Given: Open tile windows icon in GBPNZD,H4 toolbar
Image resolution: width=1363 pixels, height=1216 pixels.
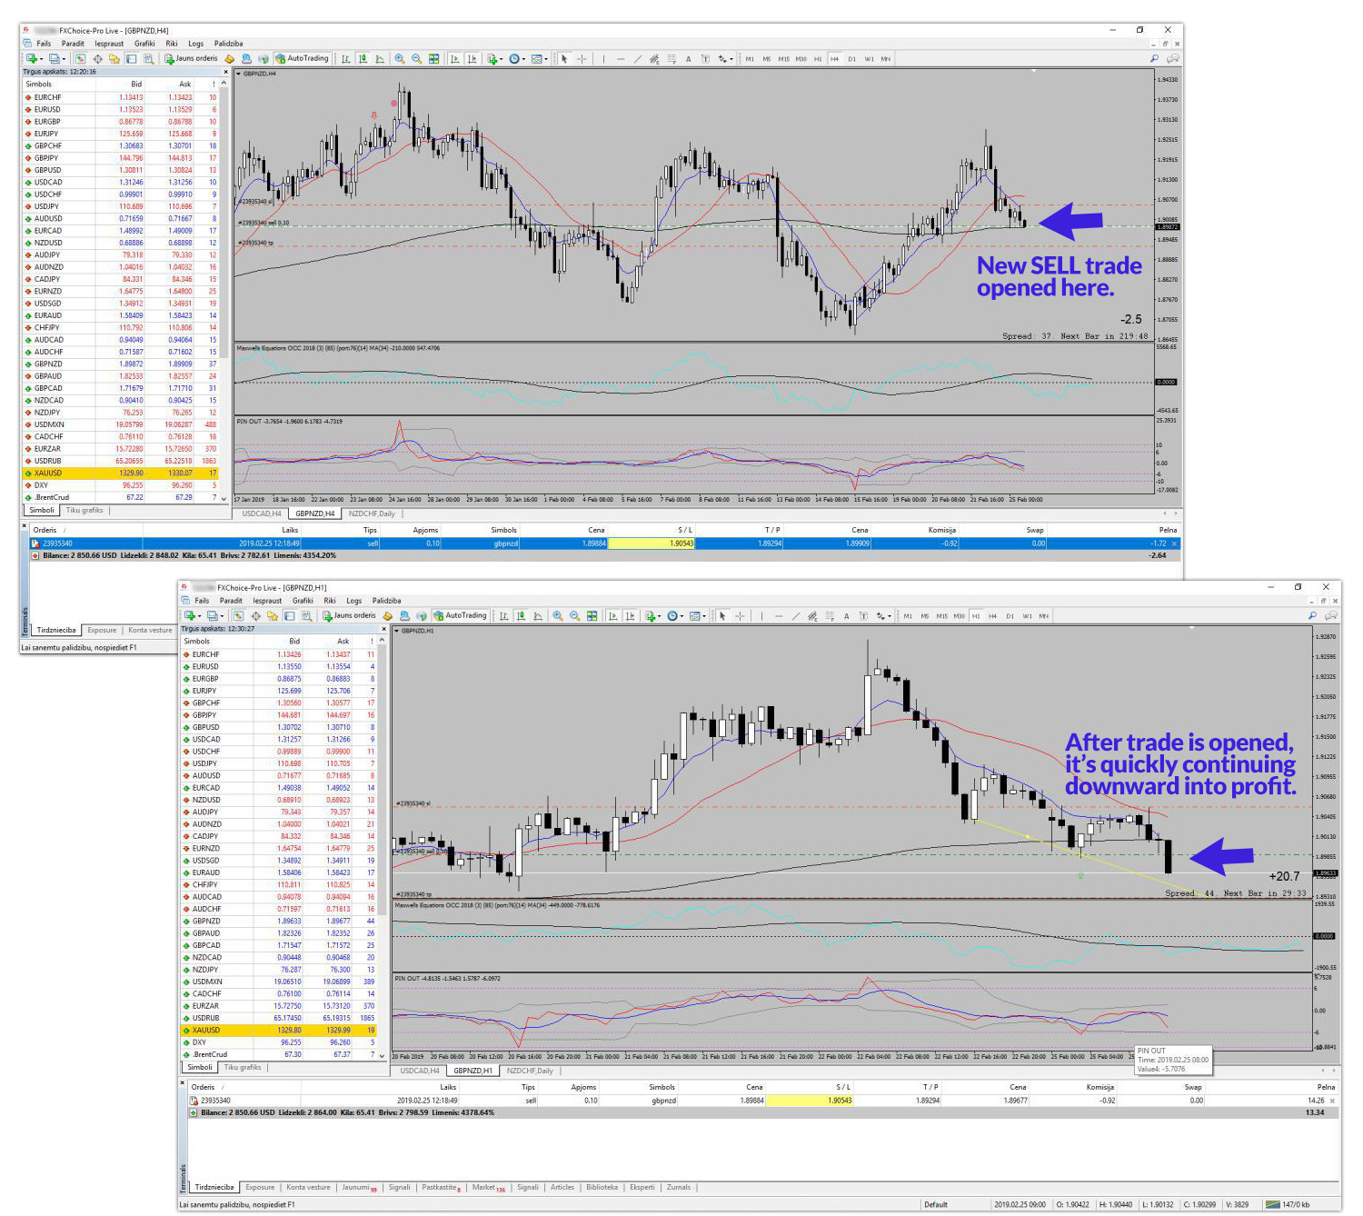Looking at the screenshot, I should coord(433,59).
